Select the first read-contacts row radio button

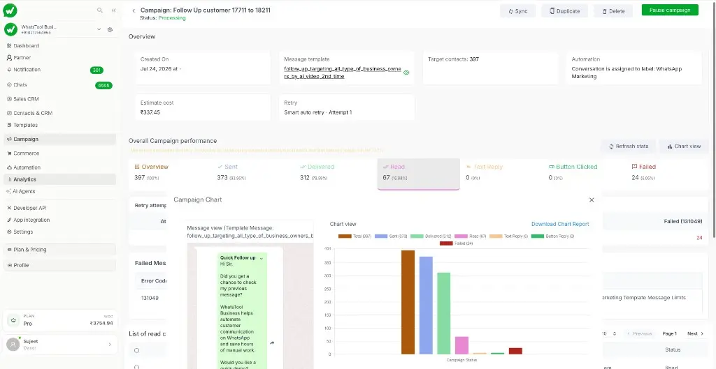pyautogui.click(x=136, y=350)
